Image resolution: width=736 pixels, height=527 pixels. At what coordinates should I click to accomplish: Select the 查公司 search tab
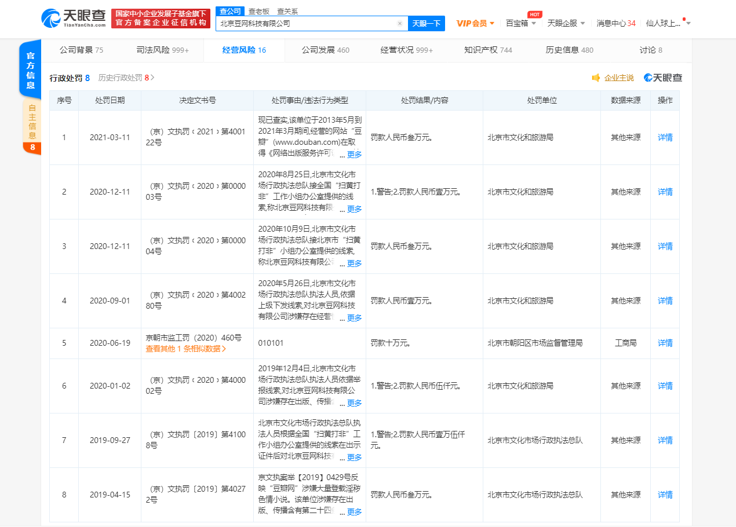point(230,11)
